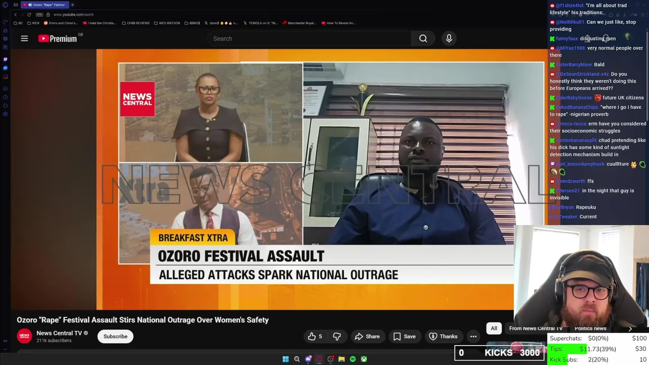Click chat message from SisterBarryMore 'Bald'
The width and height of the screenshot is (649, 365).
578,65
